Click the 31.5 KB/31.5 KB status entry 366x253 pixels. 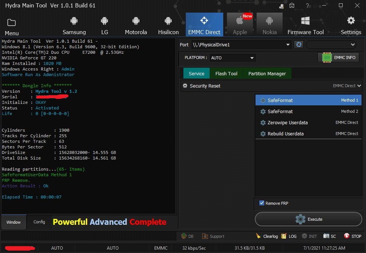250,248
